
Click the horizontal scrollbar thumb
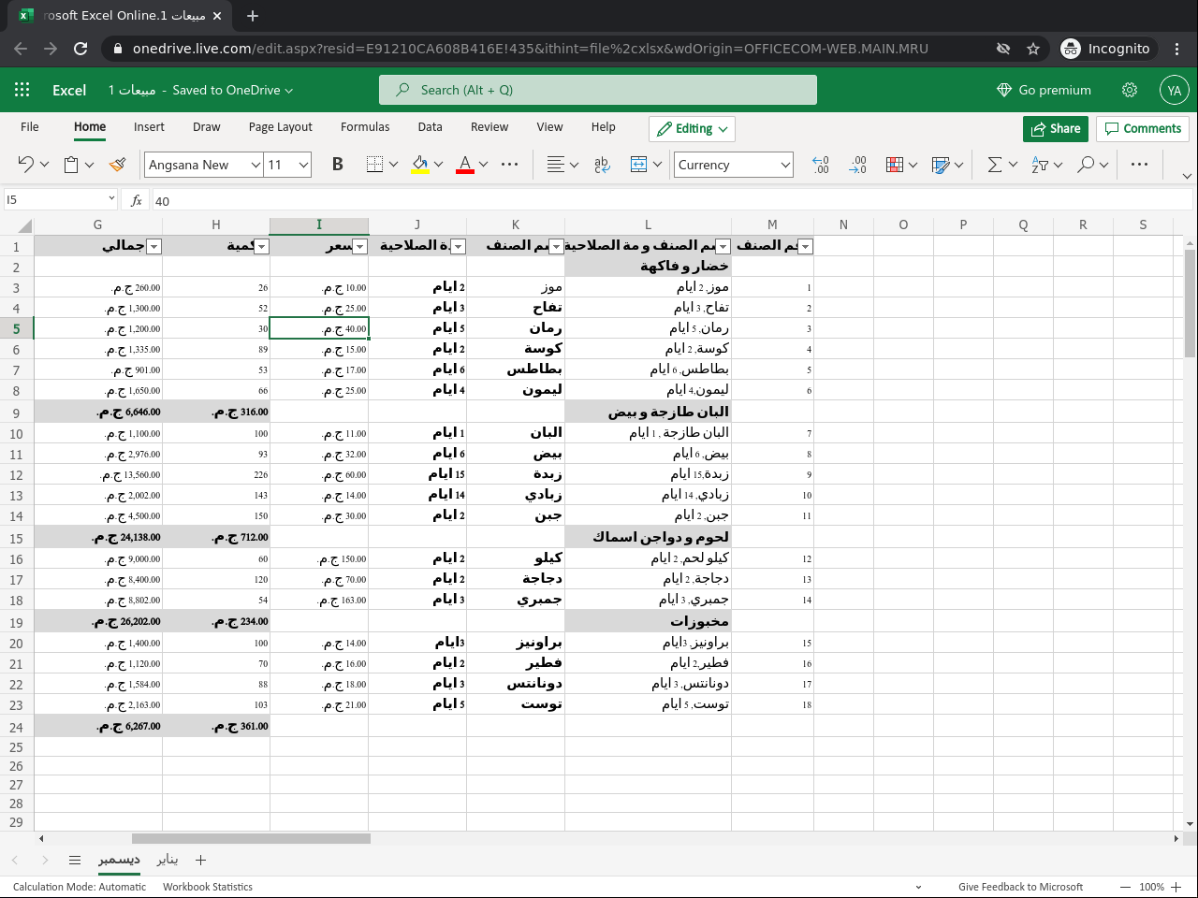tap(251, 838)
